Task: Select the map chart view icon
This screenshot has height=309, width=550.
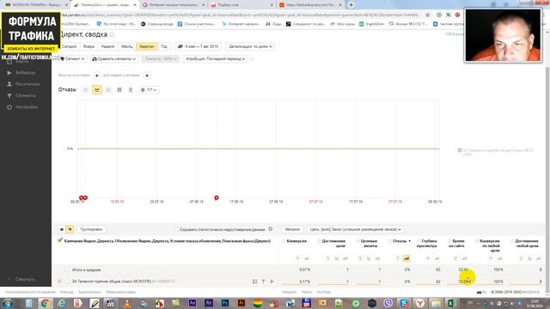Action: 131,90
